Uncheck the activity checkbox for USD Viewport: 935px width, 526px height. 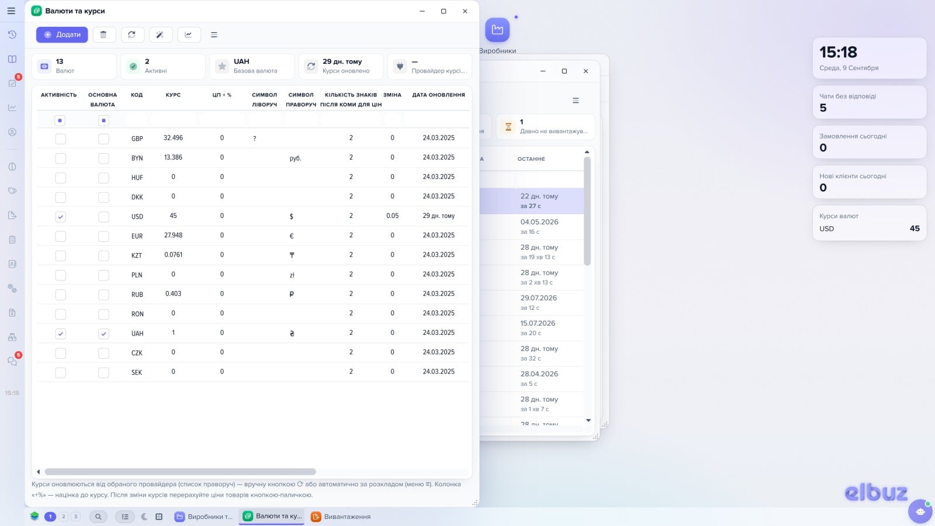click(x=60, y=217)
